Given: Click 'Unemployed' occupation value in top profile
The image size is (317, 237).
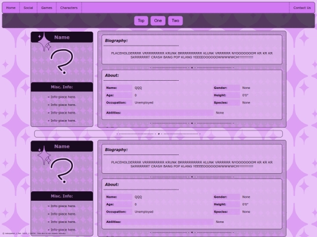Looking at the screenshot, I should point(144,102).
